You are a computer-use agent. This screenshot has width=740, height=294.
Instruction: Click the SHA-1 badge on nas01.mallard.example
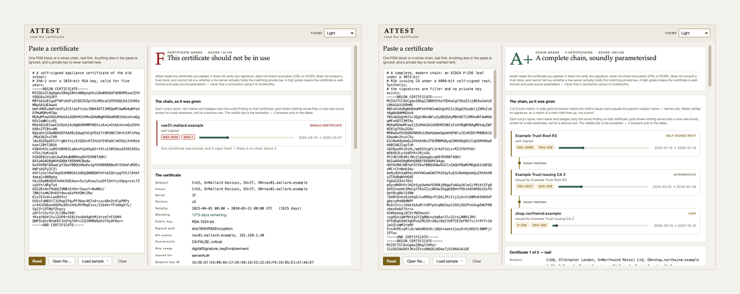[x=189, y=137]
